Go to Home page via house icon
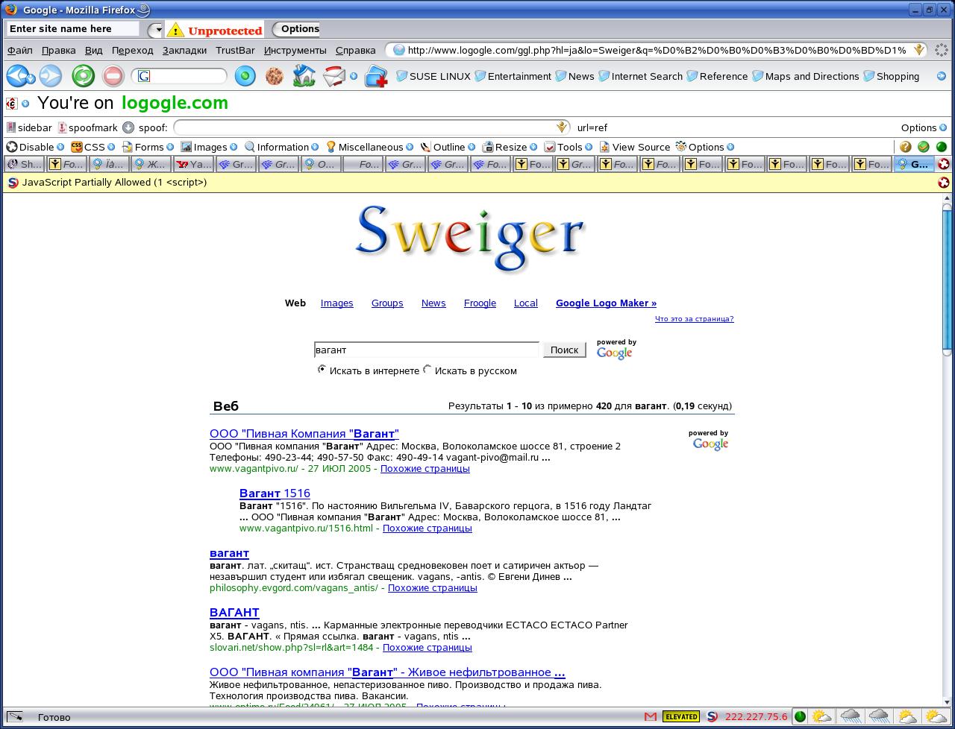955x729 pixels. coord(304,76)
